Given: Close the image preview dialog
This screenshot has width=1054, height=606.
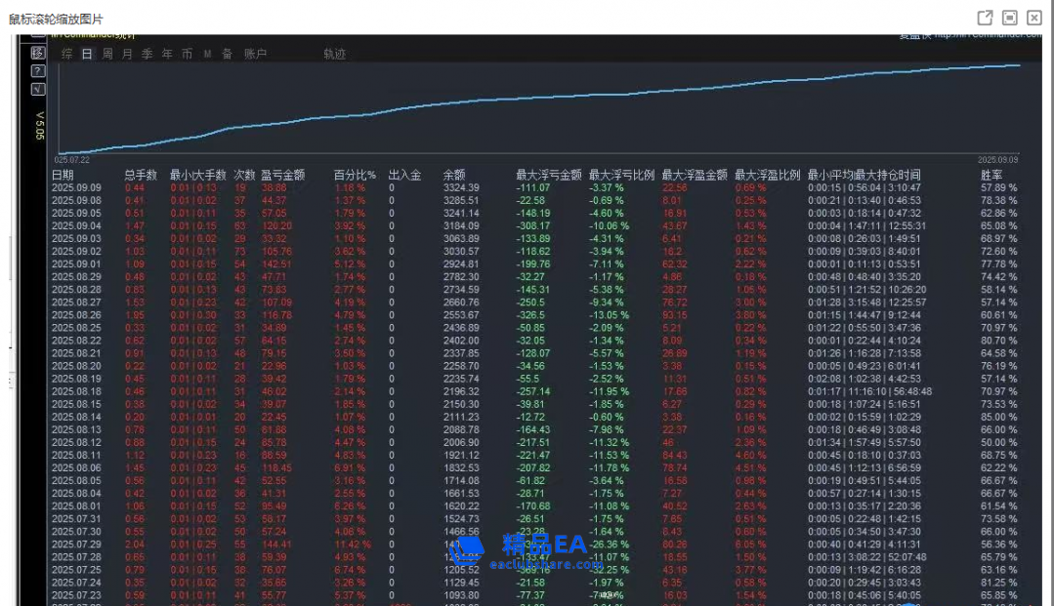Looking at the screenshot, I should pyautogui.click(x=1034, y=18).
